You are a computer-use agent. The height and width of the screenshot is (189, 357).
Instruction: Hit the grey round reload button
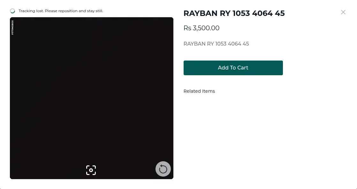point(163,169)
